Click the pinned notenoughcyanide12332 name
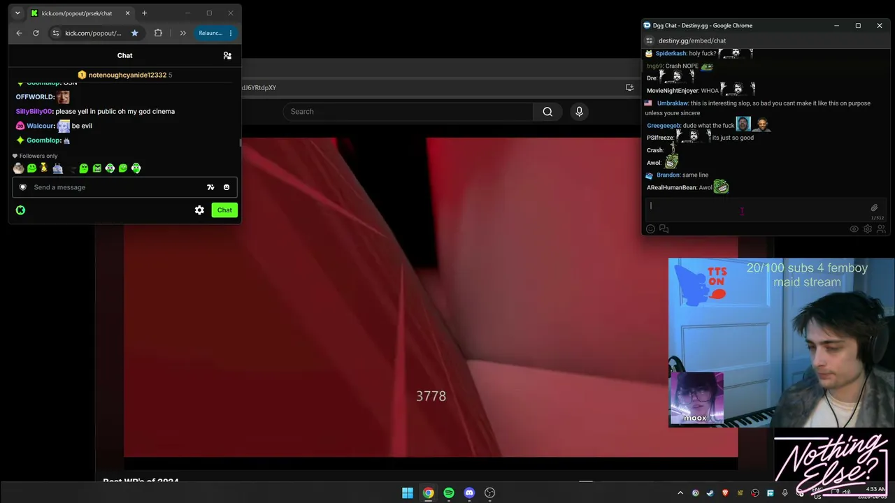This screenshot has width=895, height=503. pos(127,75)
